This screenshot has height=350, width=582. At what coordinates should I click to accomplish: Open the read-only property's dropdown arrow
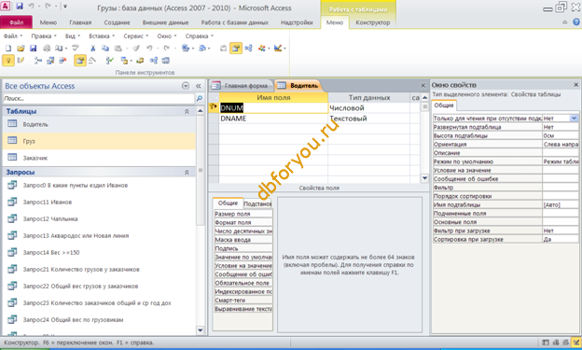[x=575, y=119]
